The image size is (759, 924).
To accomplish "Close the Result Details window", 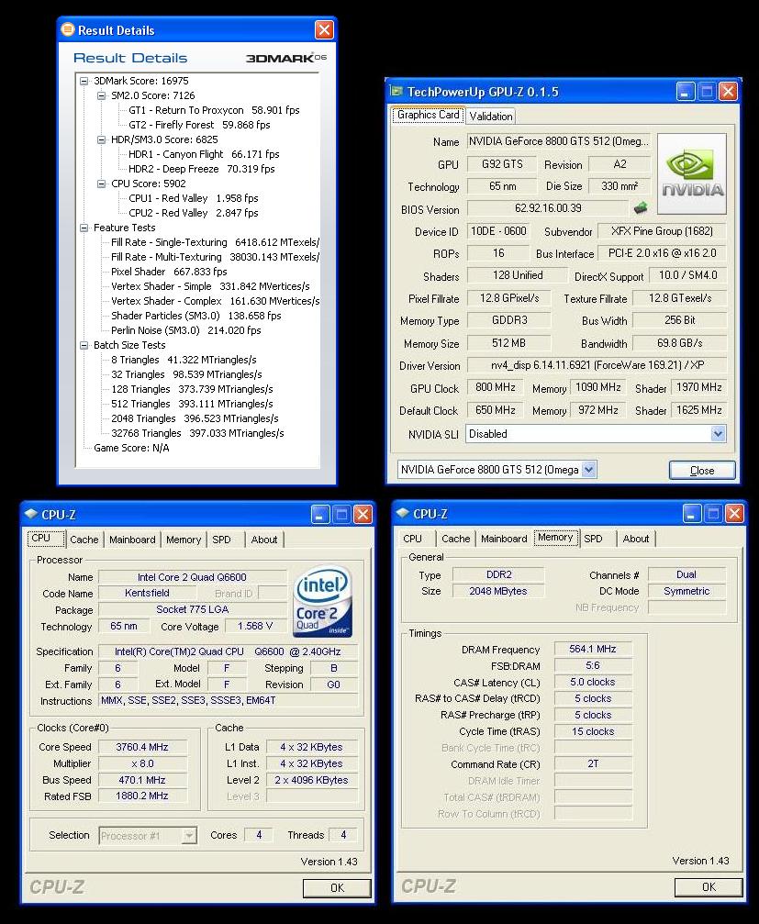I will click(324, 29).
